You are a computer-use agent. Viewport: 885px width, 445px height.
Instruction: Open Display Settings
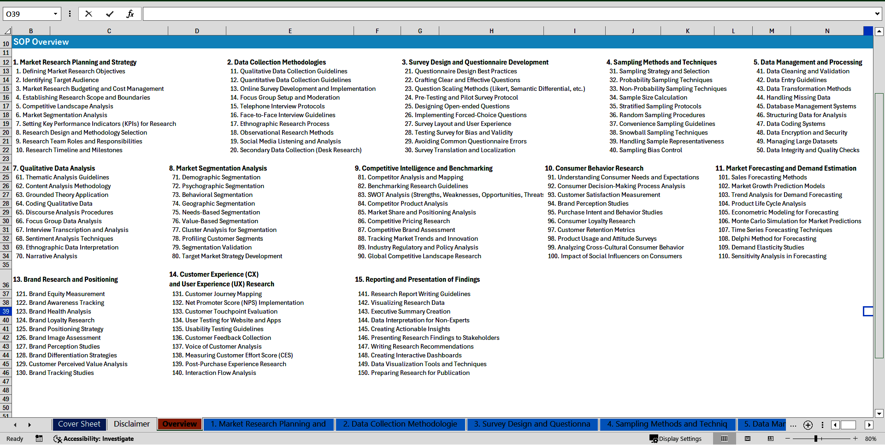[675, 439]
